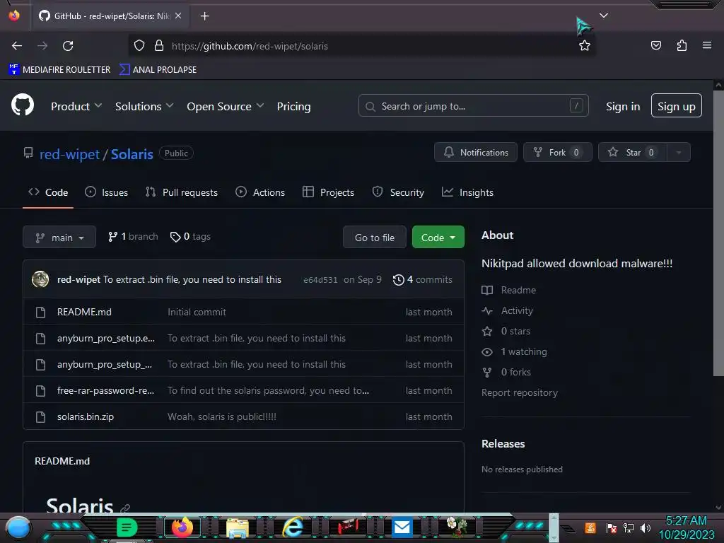Click the Sign in link

point(623,106)
